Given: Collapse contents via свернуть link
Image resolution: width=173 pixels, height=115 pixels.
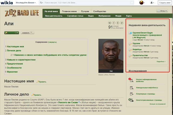Looking at the screenshot, I should 52,42.
